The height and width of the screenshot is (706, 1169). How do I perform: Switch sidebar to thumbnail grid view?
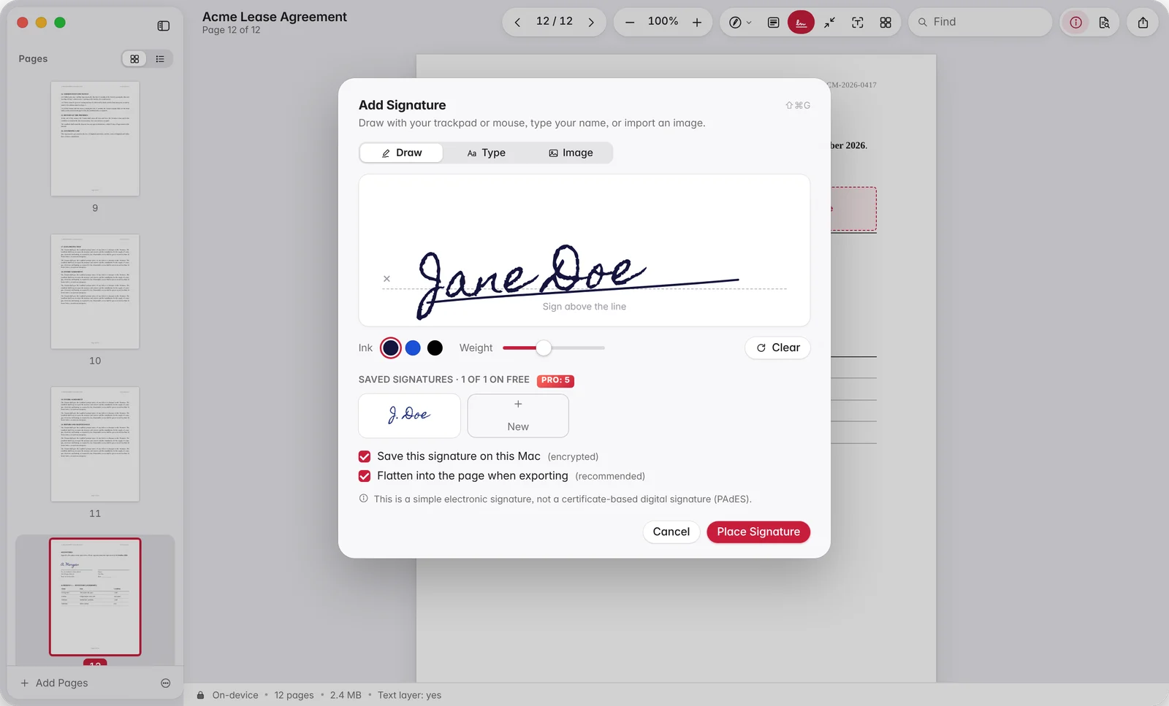pos(134,59)
